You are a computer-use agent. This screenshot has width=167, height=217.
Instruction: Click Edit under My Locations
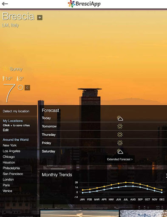tap(6, 130)
